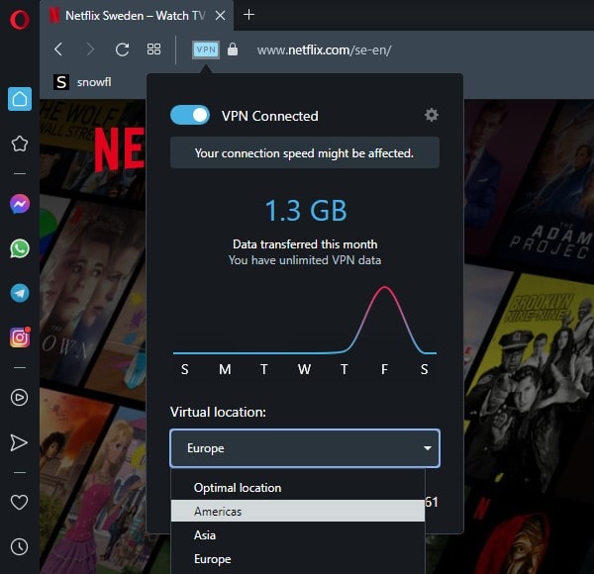Turn off the VPN Connected toggle

click(x=190, y=115)
